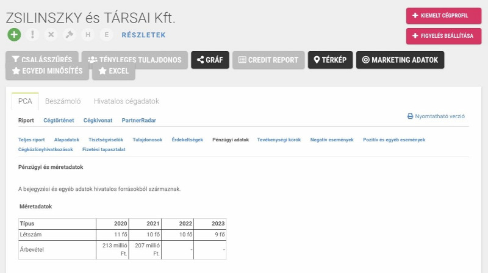Click the 2022 column header
The height and width of the screenshot is (273, 488).
coord(178,224)
